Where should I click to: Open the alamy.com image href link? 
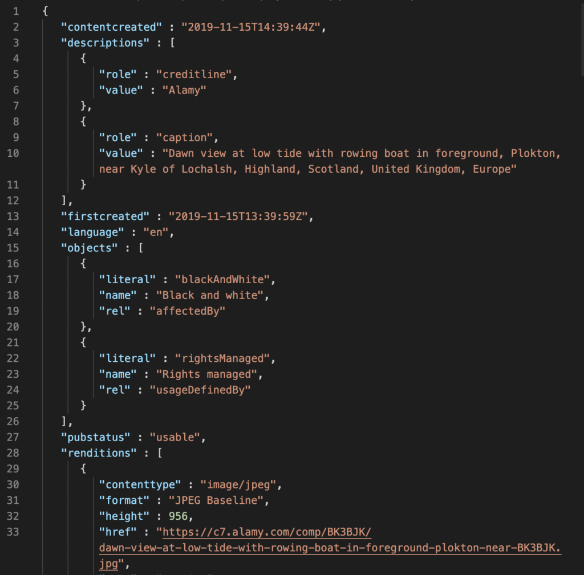tap(330, 548)
